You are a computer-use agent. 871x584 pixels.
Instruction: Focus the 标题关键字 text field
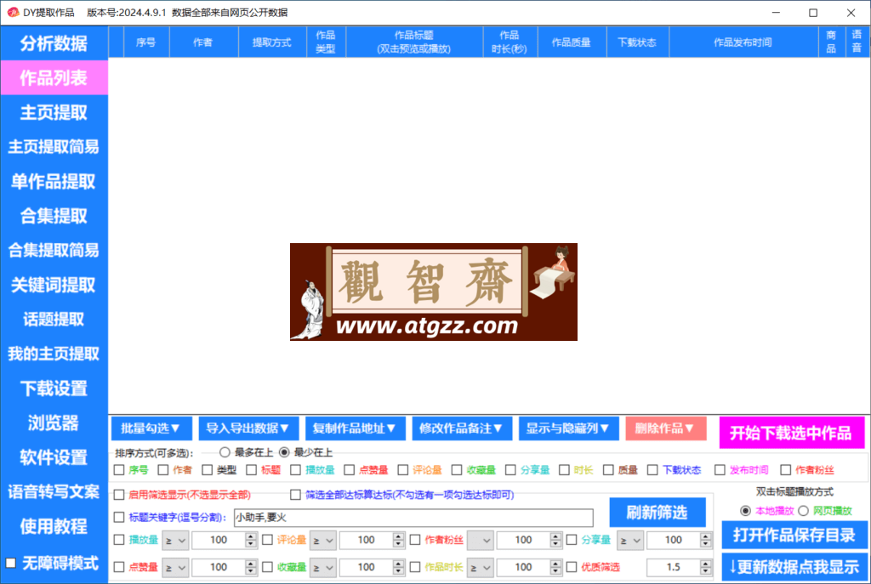coord(413,518)
